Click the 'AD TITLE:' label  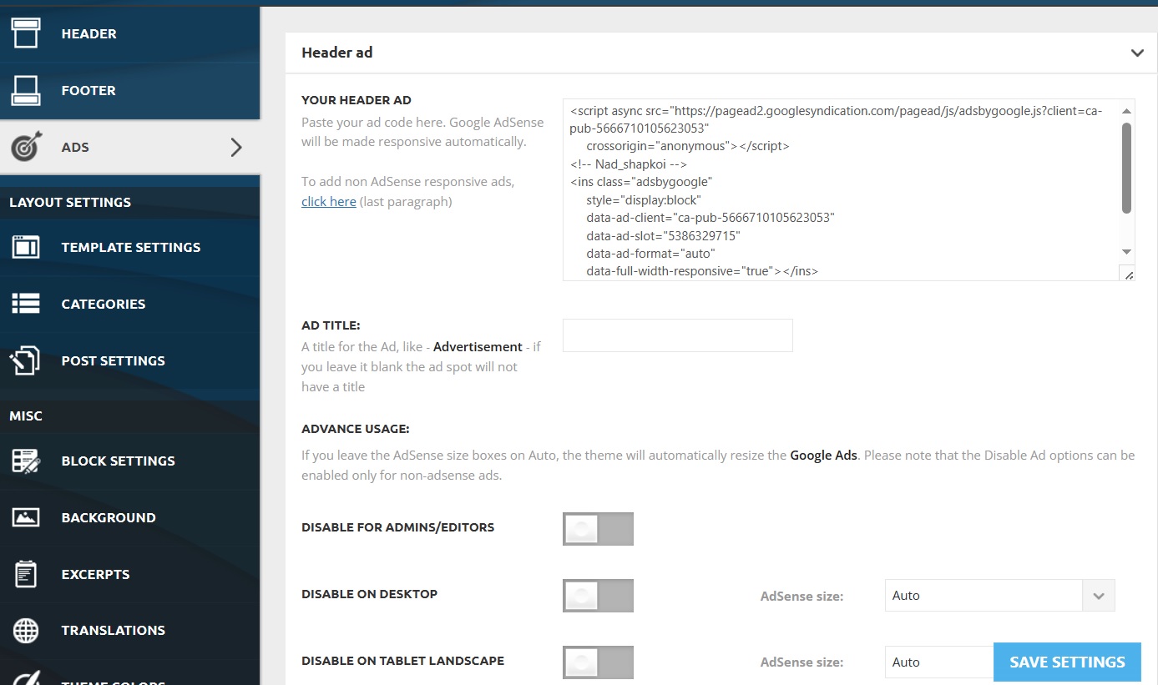331,325
